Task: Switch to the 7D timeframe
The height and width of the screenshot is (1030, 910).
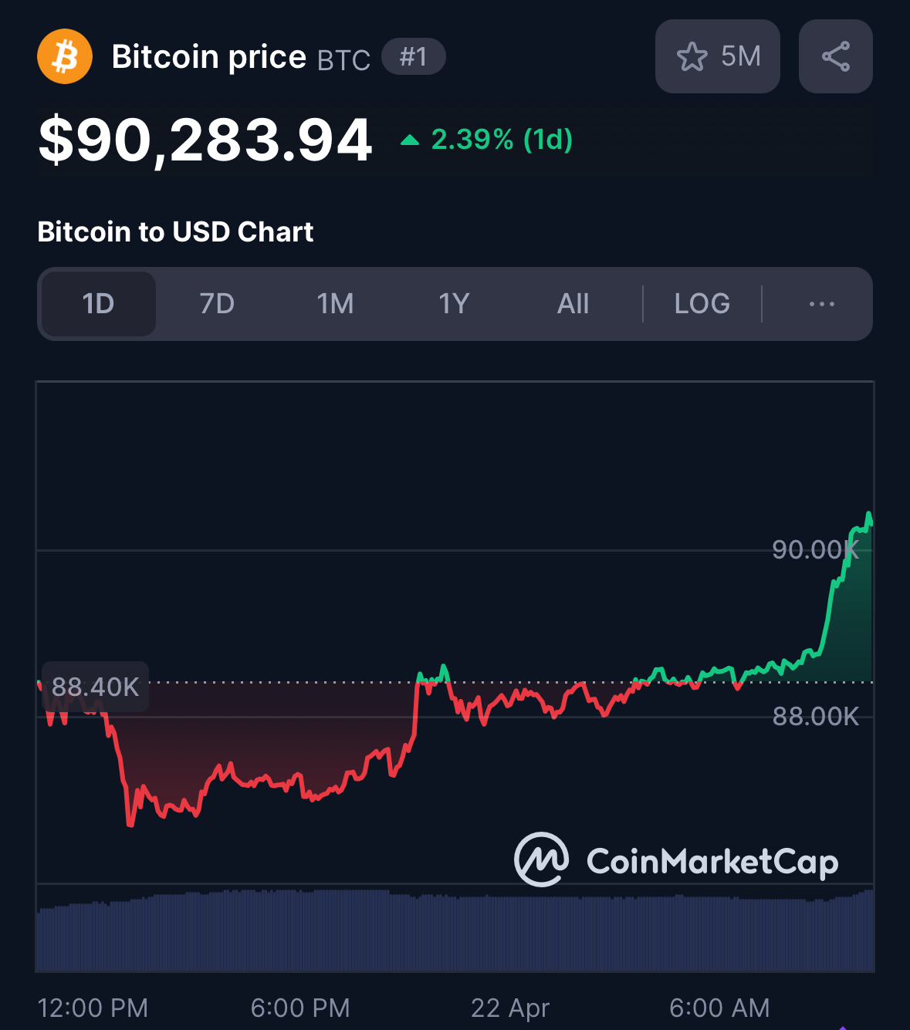Action: 217,304
